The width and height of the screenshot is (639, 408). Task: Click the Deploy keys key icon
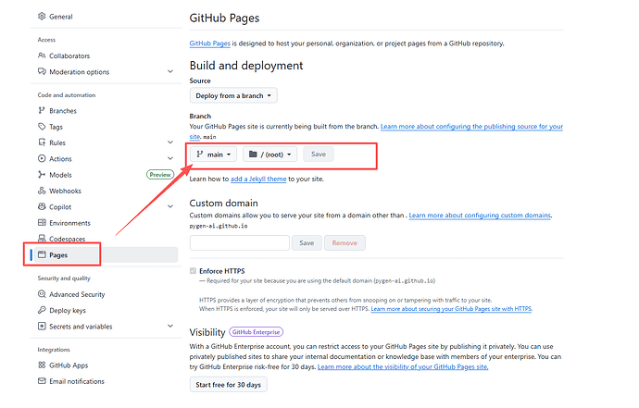click(42, 310)
